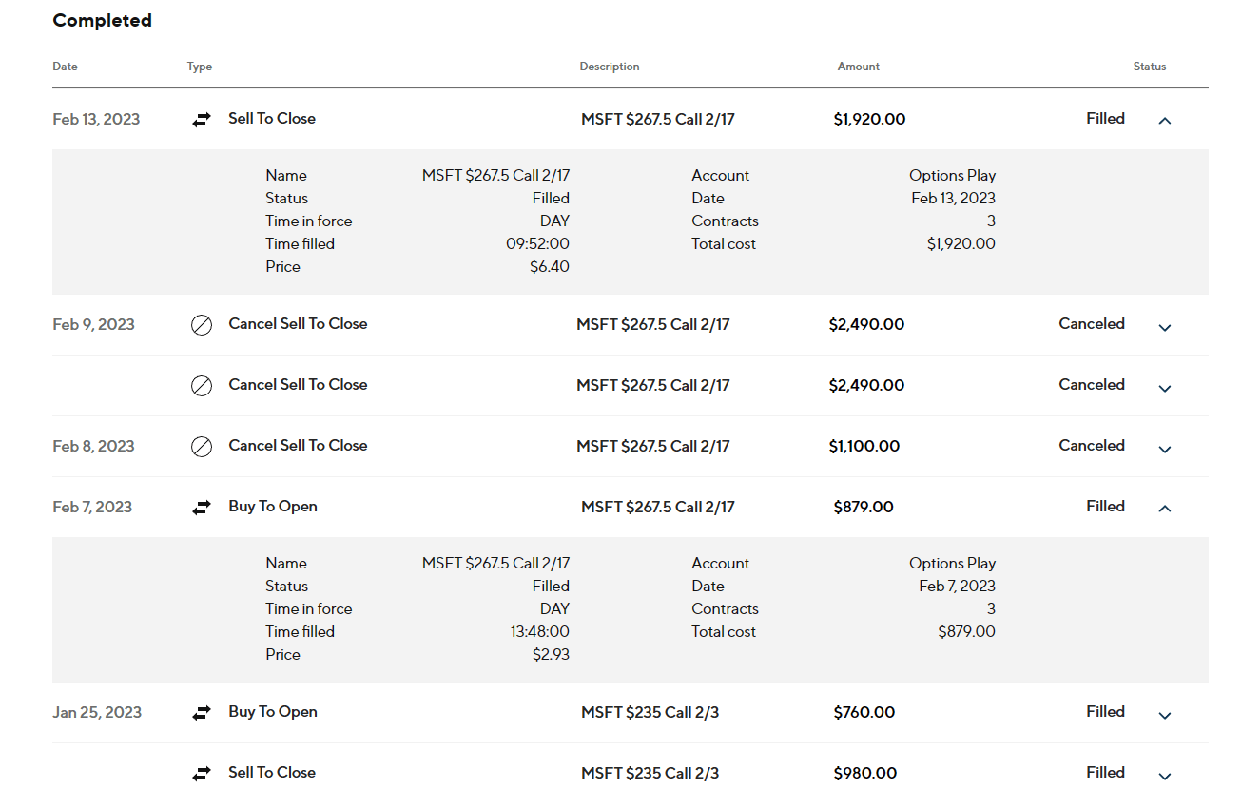Click the Amount column header
The width and height of the screenshot is (1242, 808).
pyautogui.click(x=858, y=67)
